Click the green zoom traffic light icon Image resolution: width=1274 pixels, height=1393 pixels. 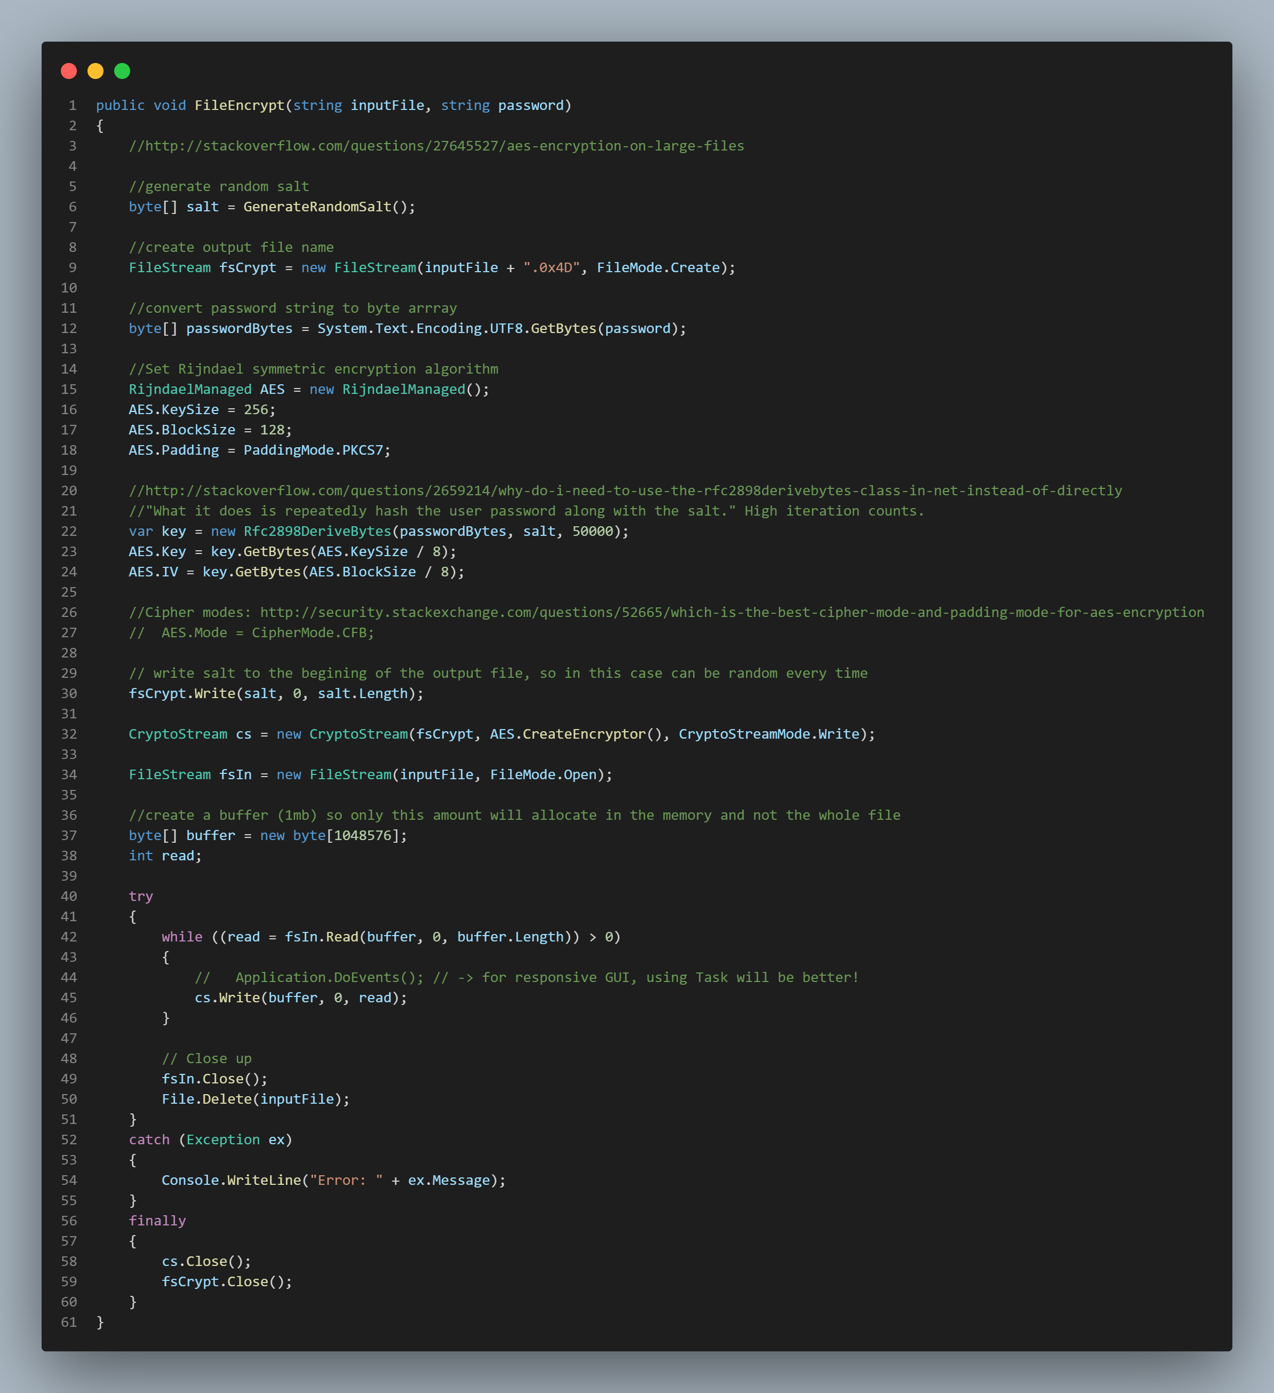(122, 70)
